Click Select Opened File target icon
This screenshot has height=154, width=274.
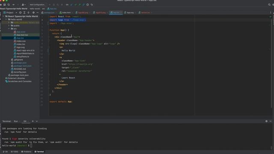(x=21, y=12)
